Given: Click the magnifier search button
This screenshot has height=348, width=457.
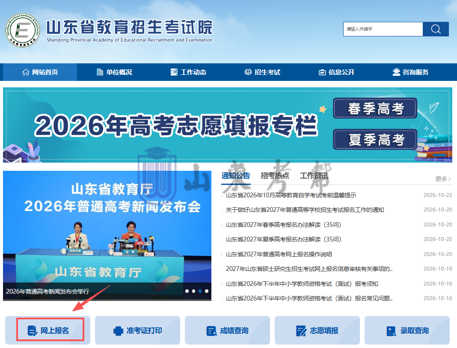Looking at the screenshot, I should click(436, 29).
